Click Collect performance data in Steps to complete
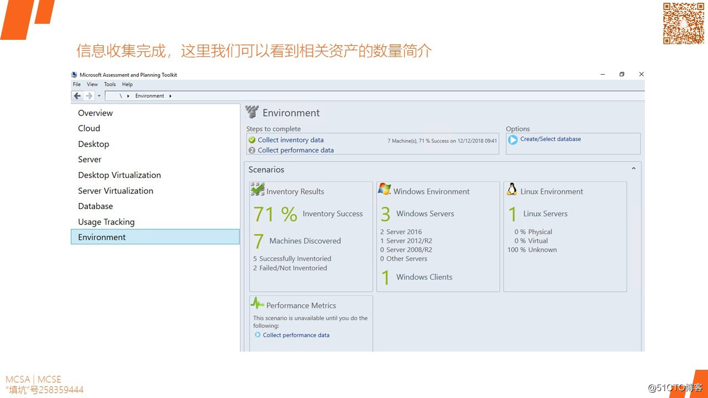The image size is (708, 398). (295, 150)
